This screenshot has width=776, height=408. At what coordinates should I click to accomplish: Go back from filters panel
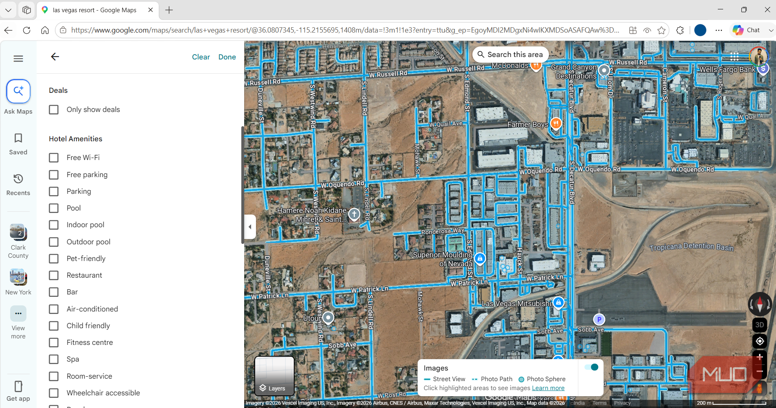pyautogui.click(x=55, y=57)
